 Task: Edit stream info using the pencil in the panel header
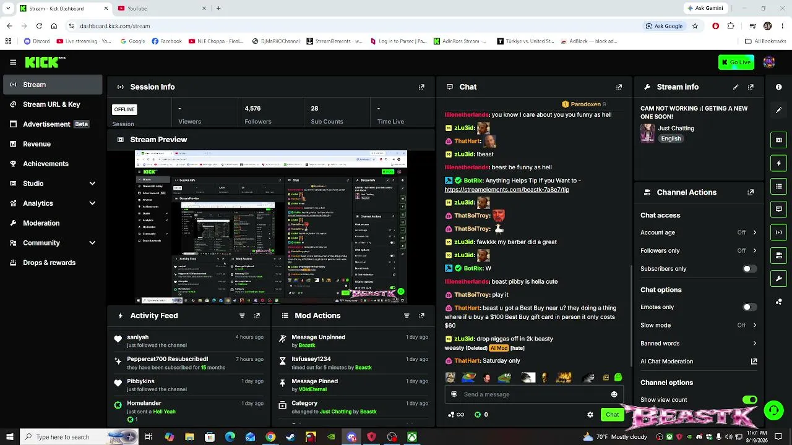[736, 87]
